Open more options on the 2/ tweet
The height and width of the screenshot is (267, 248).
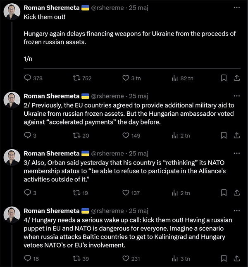236,96
